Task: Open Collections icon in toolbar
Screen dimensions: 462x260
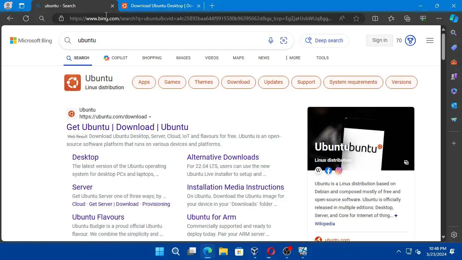Action: [x=407, y=18]
